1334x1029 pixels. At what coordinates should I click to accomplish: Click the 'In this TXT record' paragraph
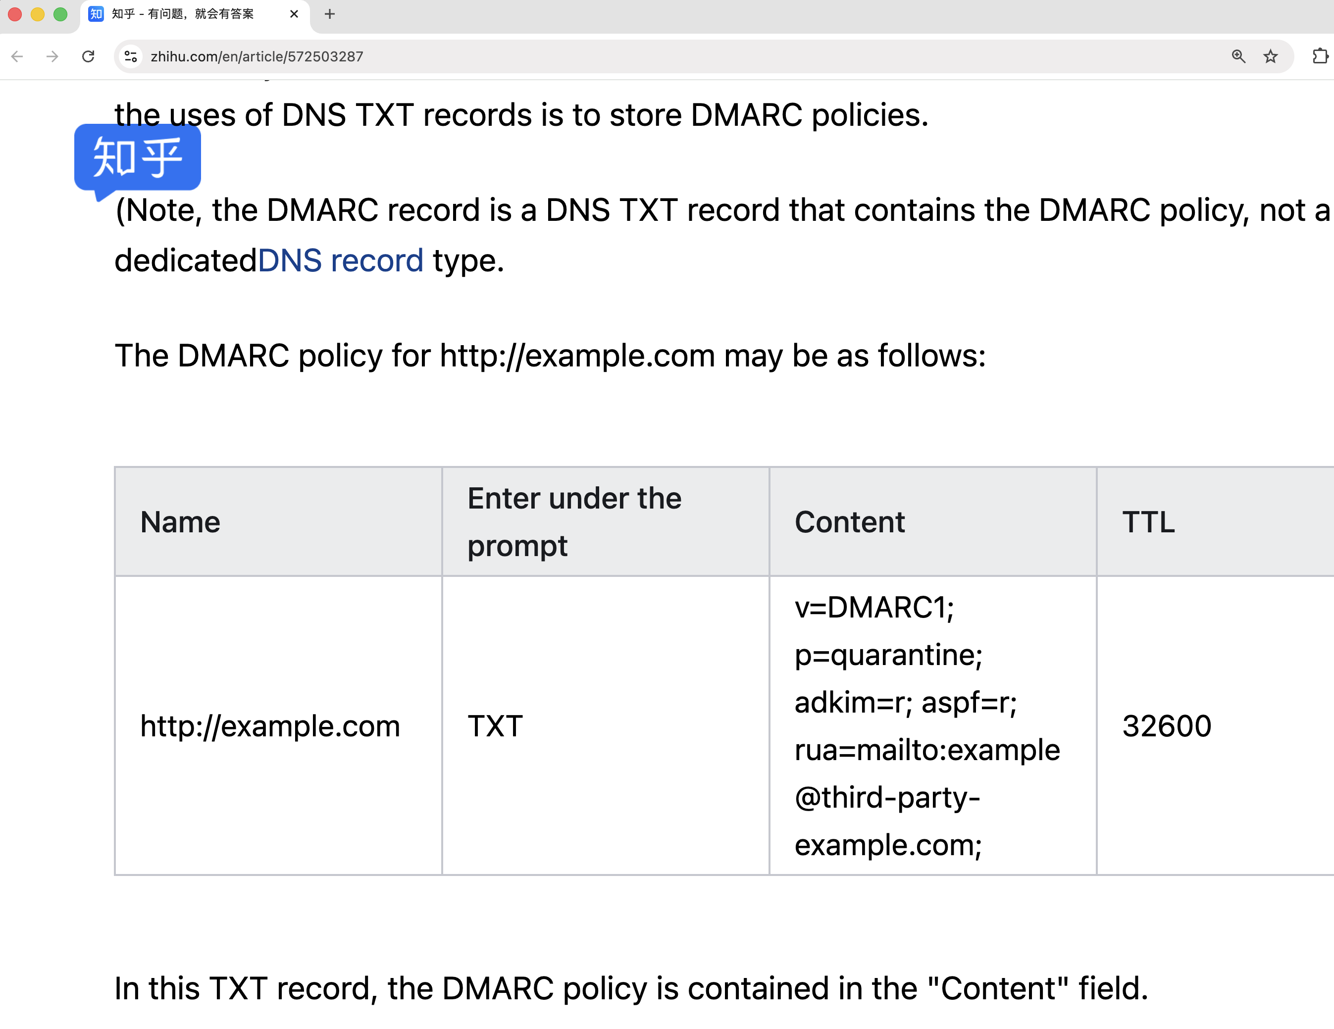pos(631,988)
